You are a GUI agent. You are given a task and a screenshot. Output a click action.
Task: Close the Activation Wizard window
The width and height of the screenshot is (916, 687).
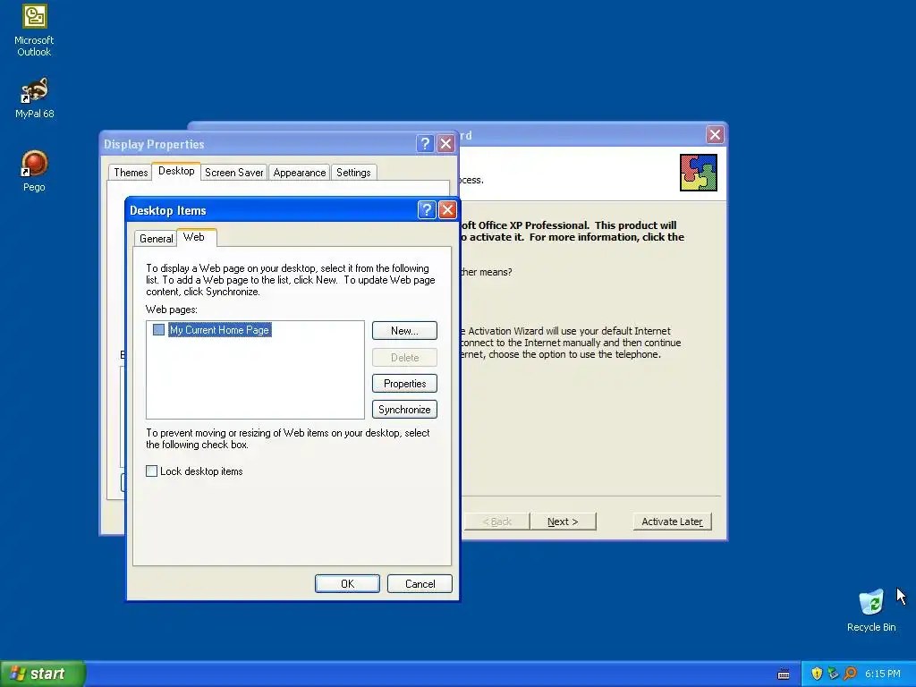click(x=715, y=135)
